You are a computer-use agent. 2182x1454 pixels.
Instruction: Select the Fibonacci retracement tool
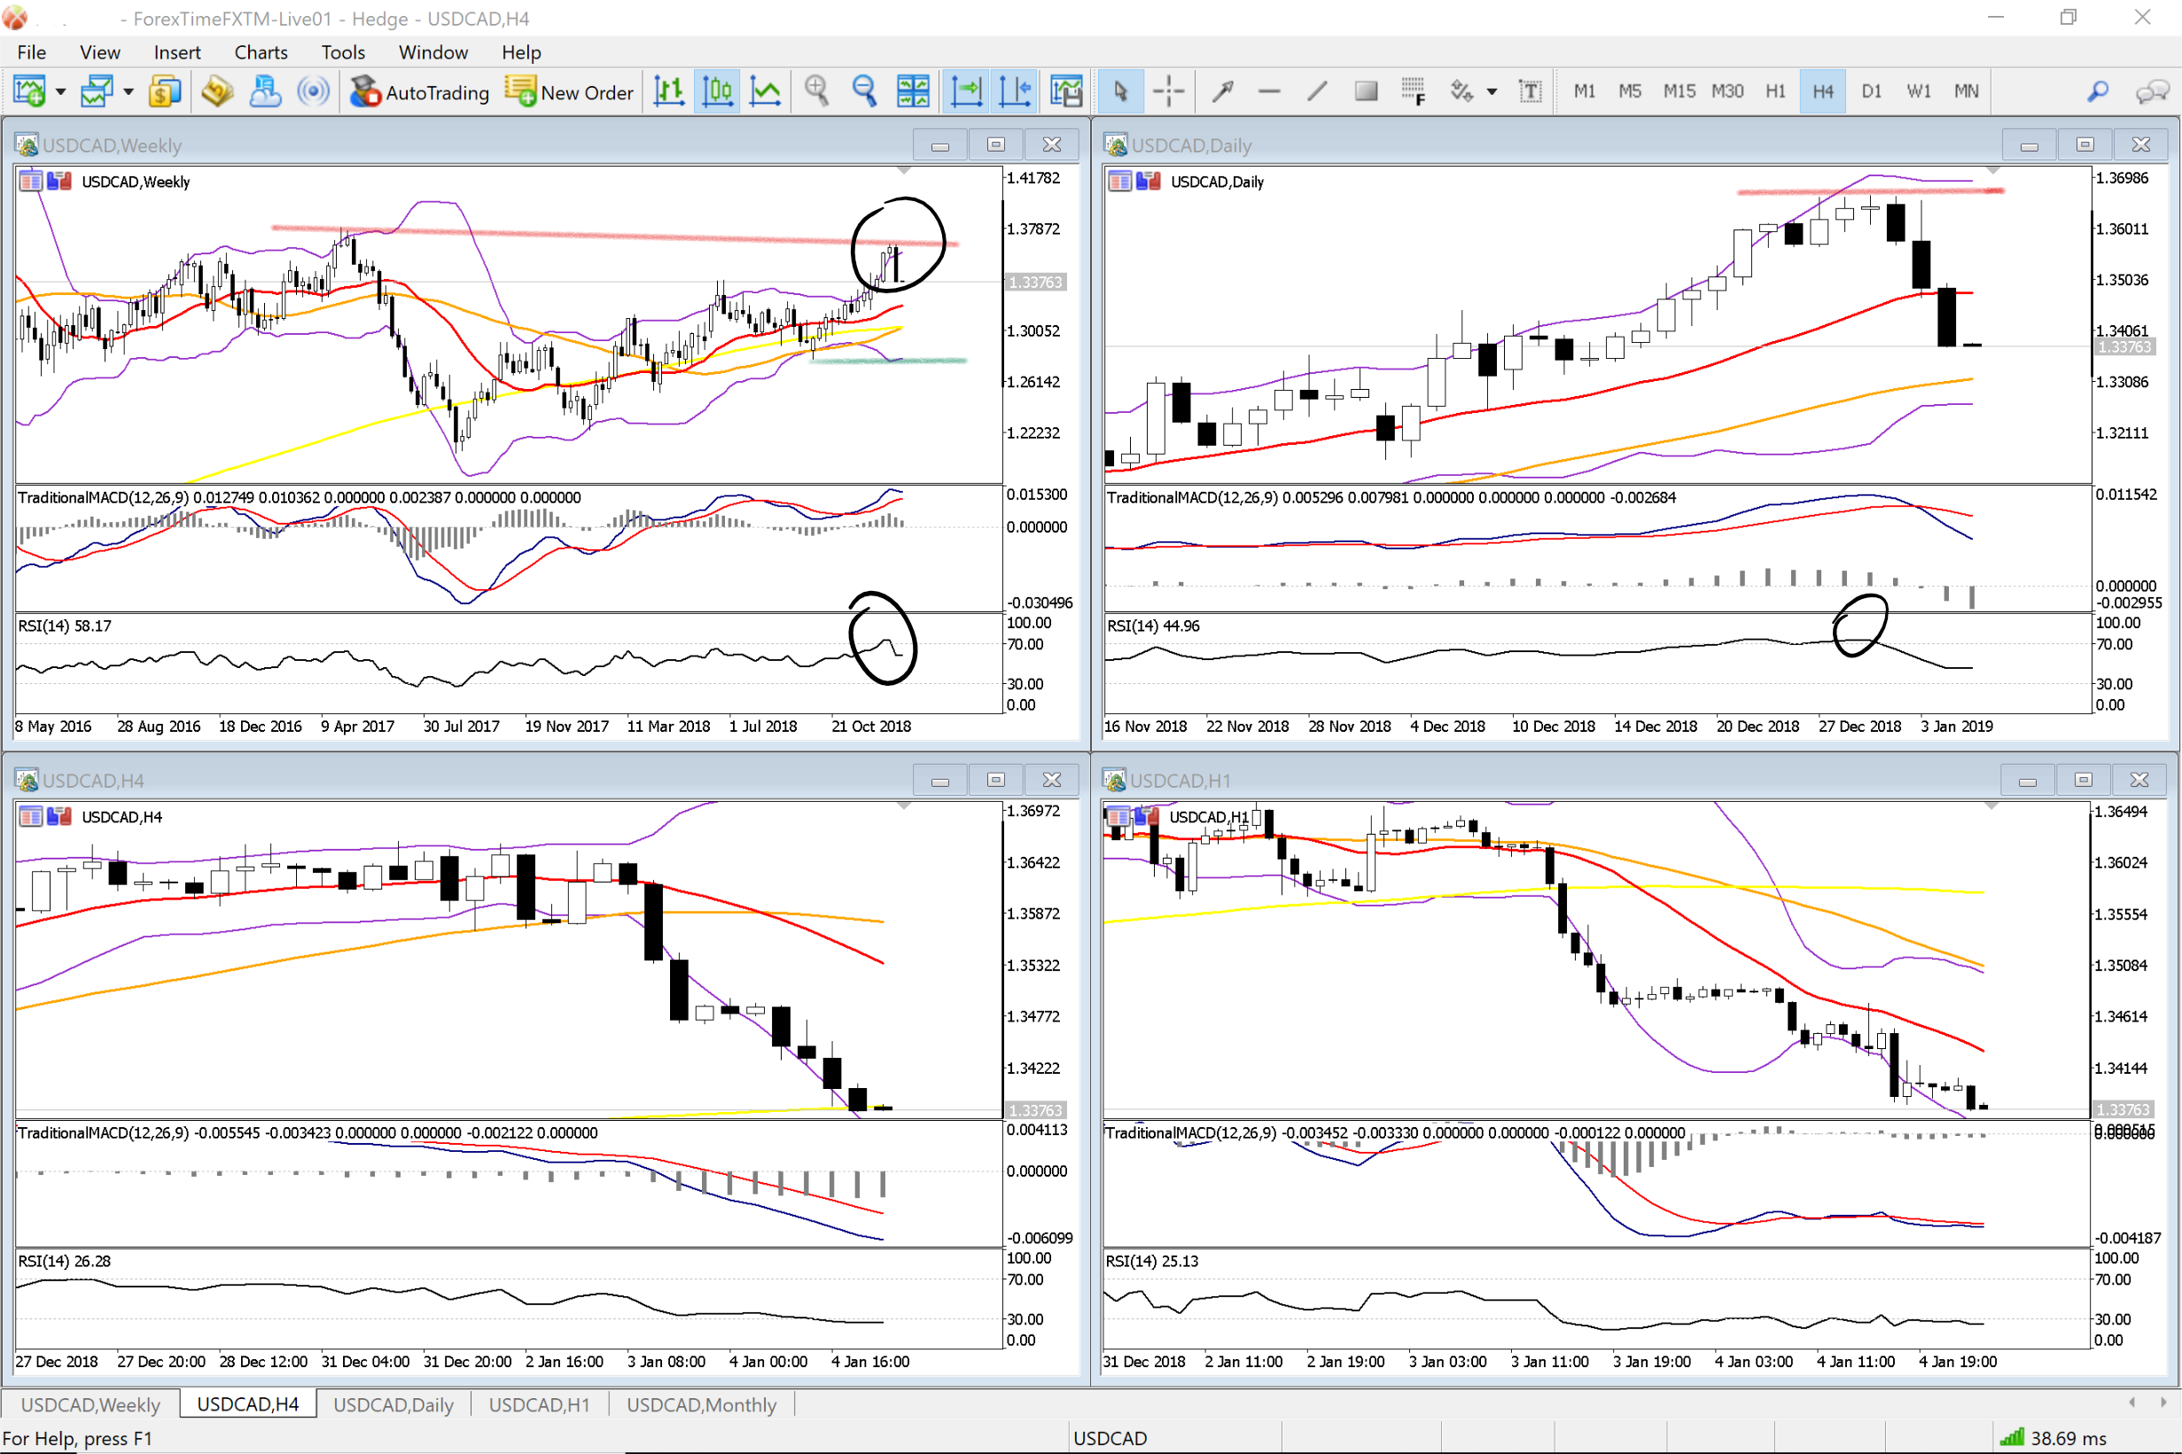click(x=1413, y=91)
